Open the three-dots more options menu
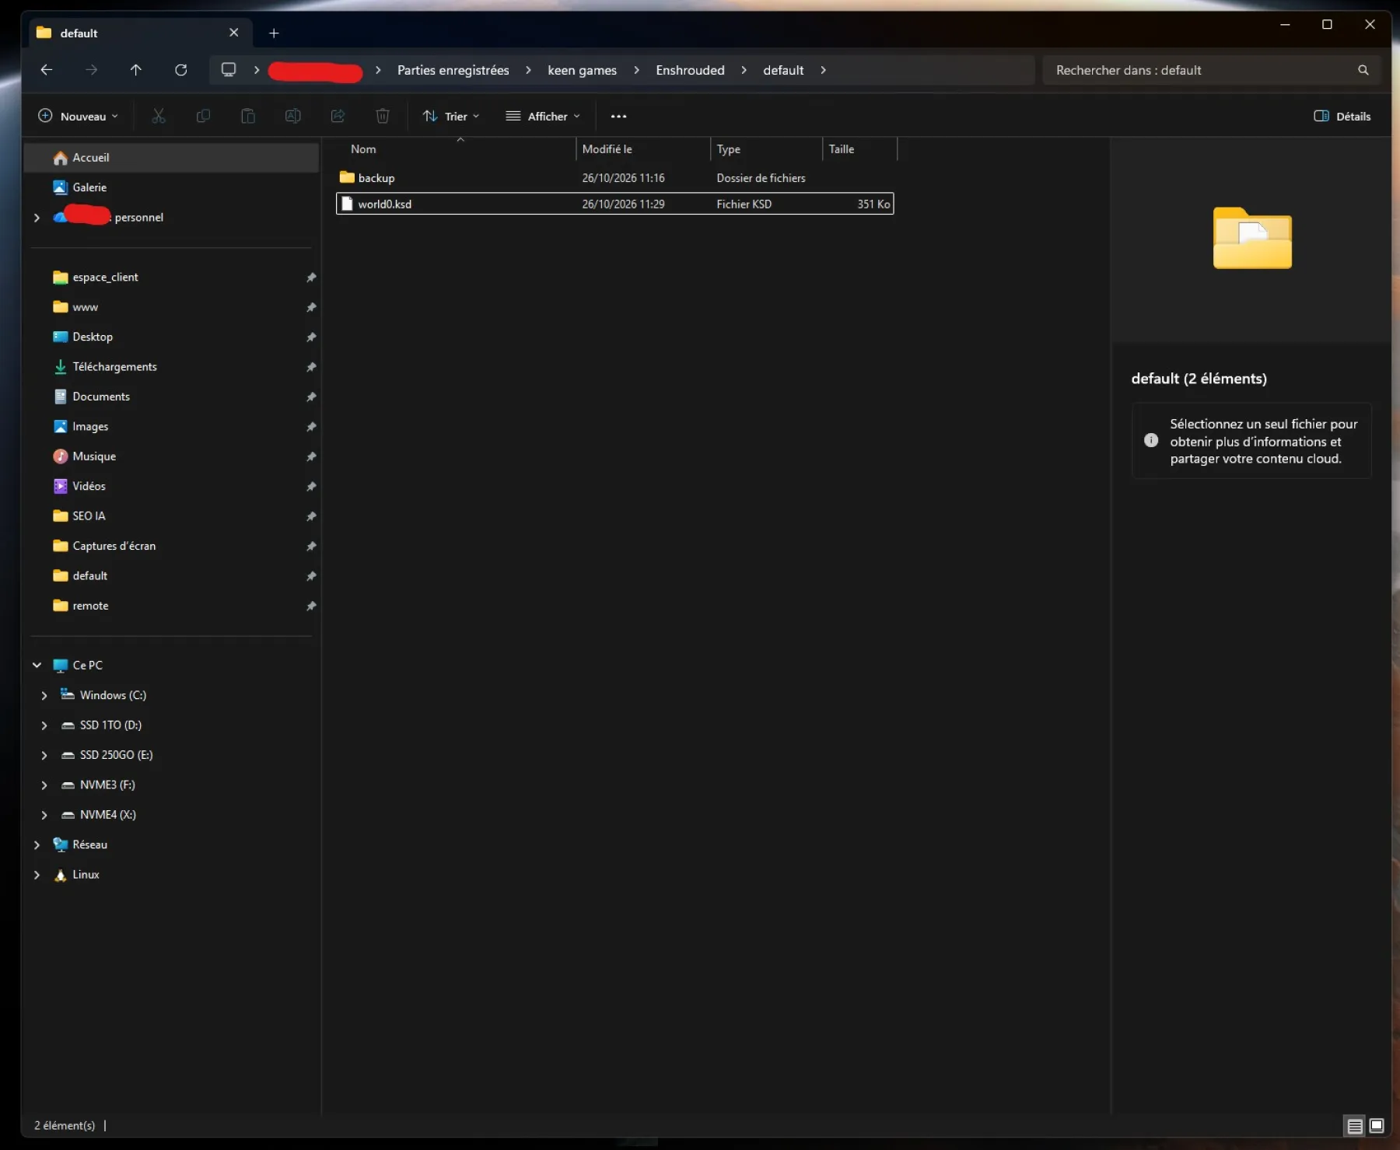 pos(618,116)
